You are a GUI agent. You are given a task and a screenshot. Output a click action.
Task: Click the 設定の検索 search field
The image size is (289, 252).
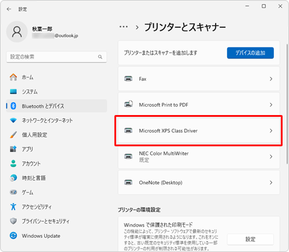click(x=57, y=57)
